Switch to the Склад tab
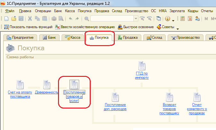The height and width of the screenshot is (130, 216). coord(154,37)
